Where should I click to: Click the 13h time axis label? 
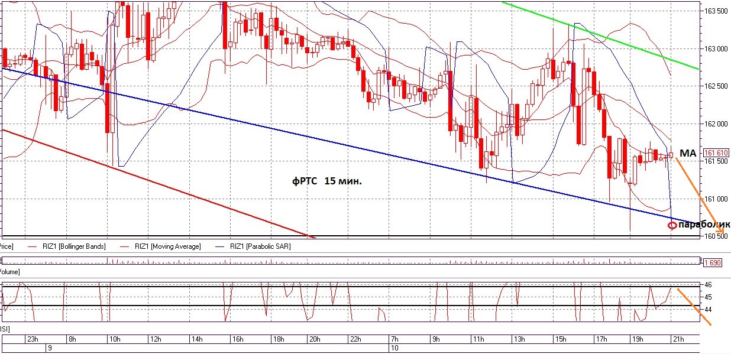coord(519,339)
